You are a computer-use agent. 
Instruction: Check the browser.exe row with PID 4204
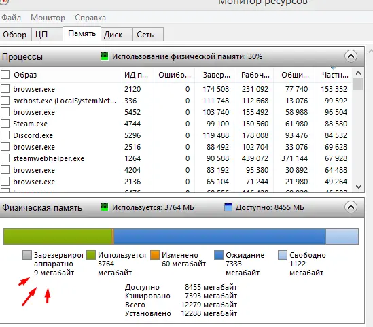pyautogui.click(x=5, y=170)
